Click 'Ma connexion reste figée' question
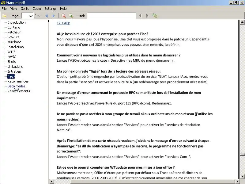This screenshot has height=184, width=245. 109,71
